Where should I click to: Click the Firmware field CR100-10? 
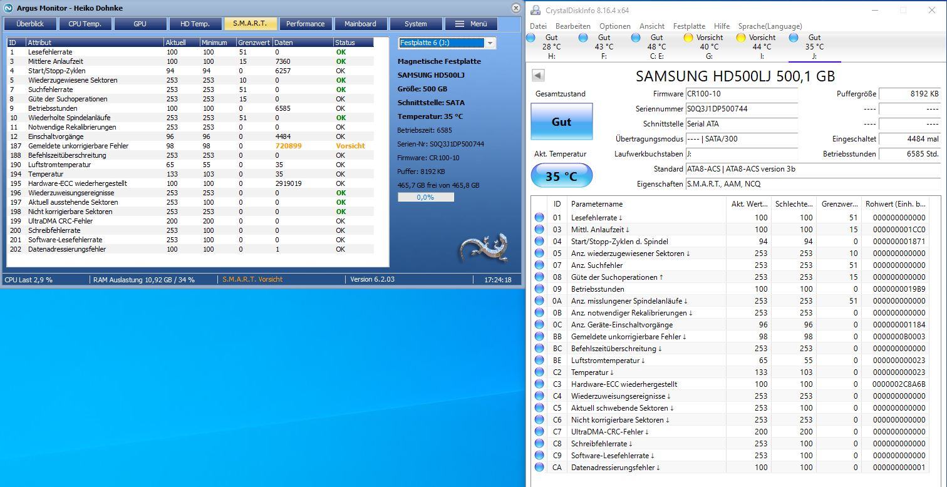(x=742, y=94)
